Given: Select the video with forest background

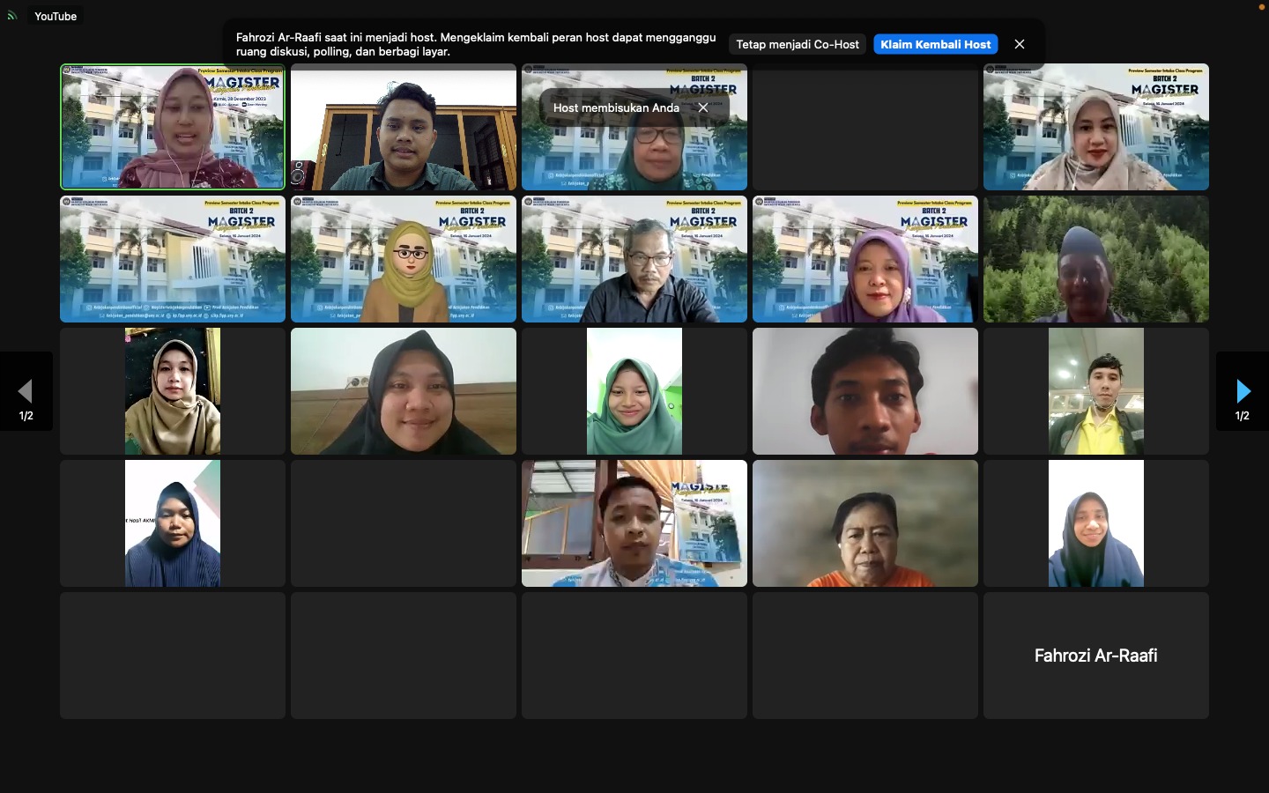Looking at the screenshot, I should (x=1095, y=259).
